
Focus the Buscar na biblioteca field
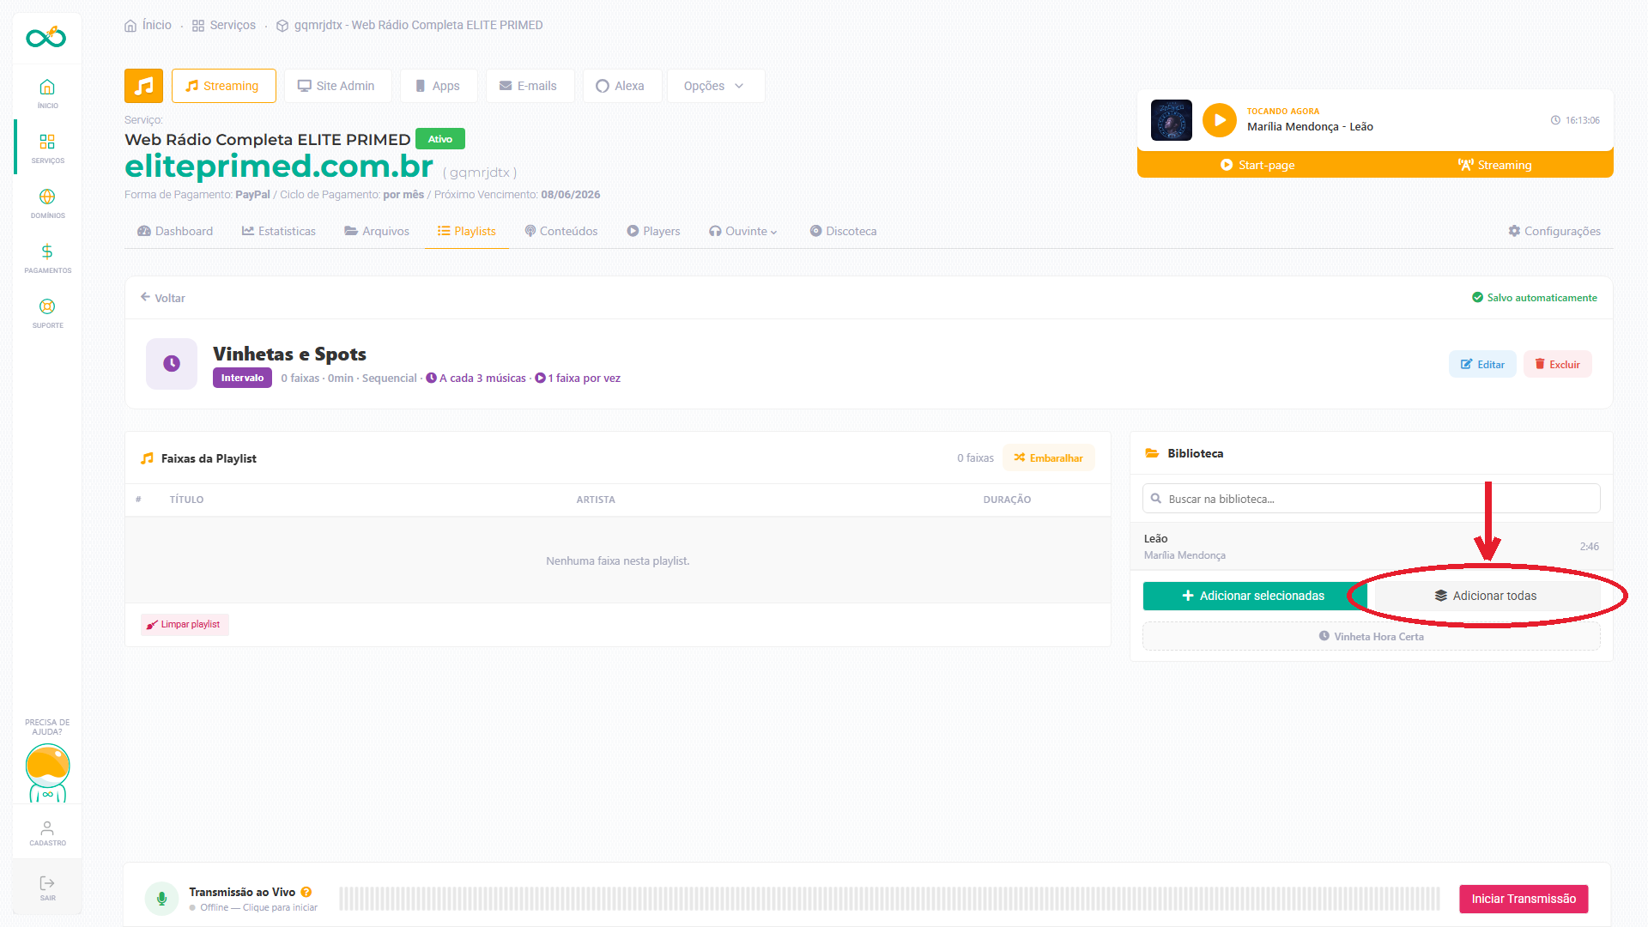[1372, 499]
